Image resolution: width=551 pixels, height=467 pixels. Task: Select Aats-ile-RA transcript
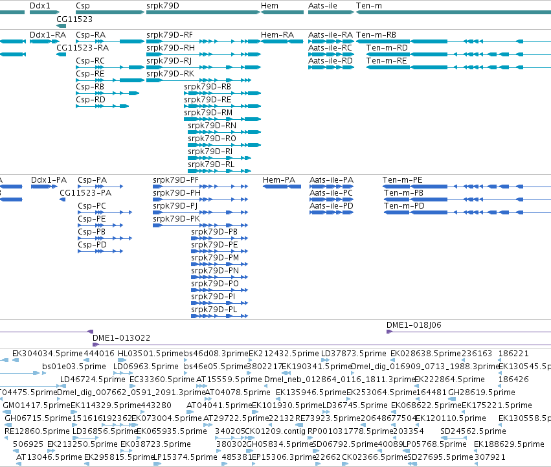[331, 41]
